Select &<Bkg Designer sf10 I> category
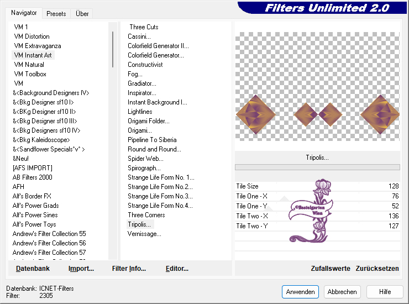The image size is (409, 304). tap(43, 102)
